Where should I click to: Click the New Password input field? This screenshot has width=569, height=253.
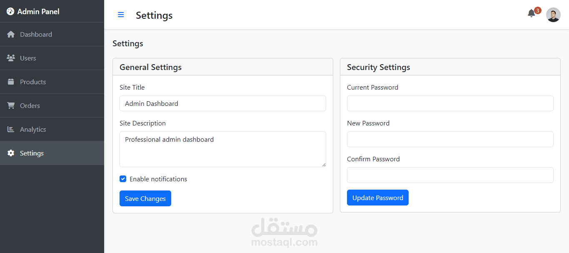click(450, 139)
